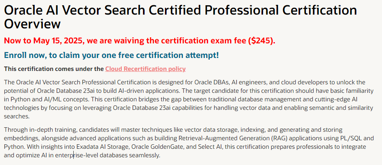Screen dimensions: 382x165
Task: Click bold text 'This certification comes under the'
Action: coord(54,69)
